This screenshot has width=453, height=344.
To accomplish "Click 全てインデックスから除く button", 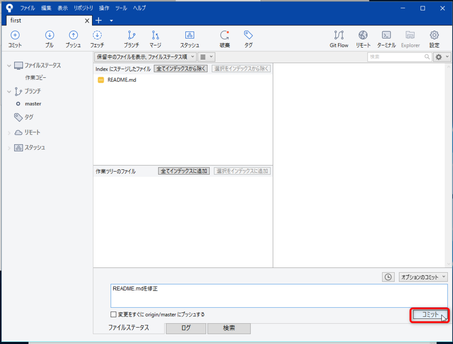I will (x=180, y=69).
